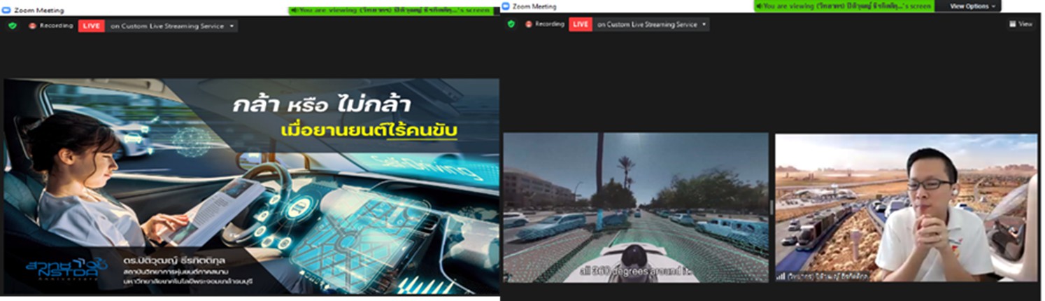Select the presenter's webcam video tile
This screenshot has width=1045, height=301.
907,208
